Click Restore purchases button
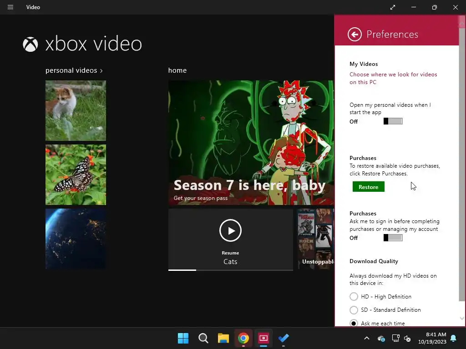 (369, 187)
